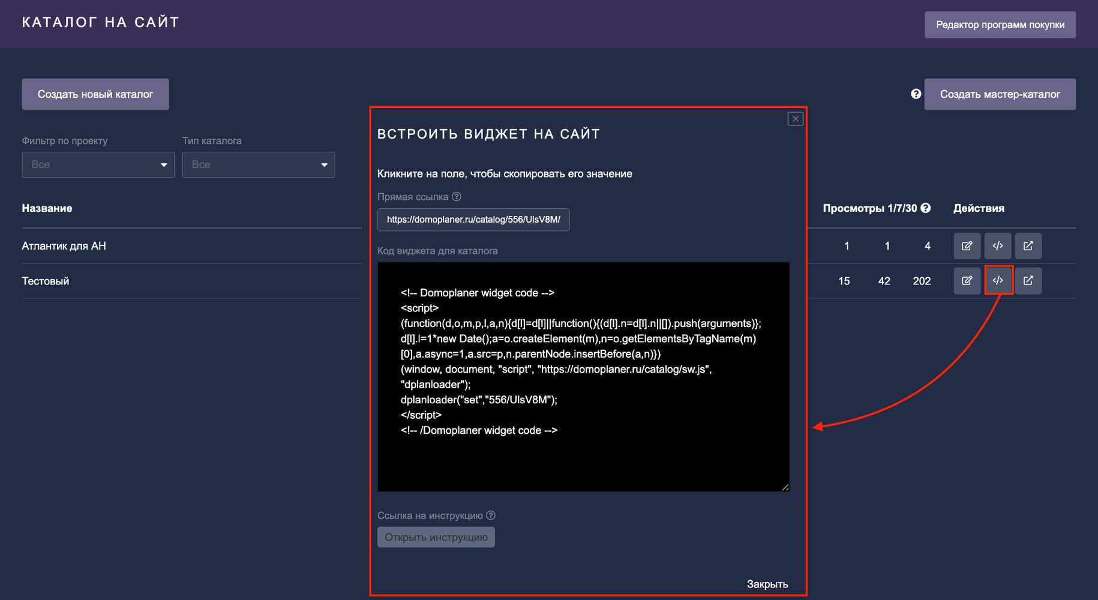Image resolution: width=1098 pixels, height=600 pixels.
Task: Copy the direct link URL field
Action: pos(473,220)
